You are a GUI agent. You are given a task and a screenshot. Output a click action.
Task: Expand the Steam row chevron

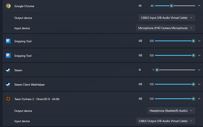199,70
